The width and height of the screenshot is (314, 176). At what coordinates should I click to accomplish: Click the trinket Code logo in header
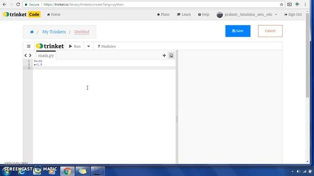(x=22, y=14)
